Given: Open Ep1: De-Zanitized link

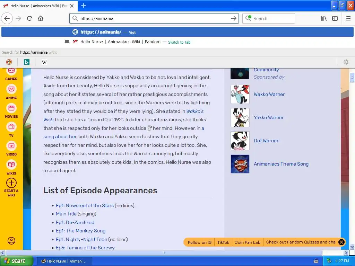Looking at the screenshot, I should (x=75, y=222).
